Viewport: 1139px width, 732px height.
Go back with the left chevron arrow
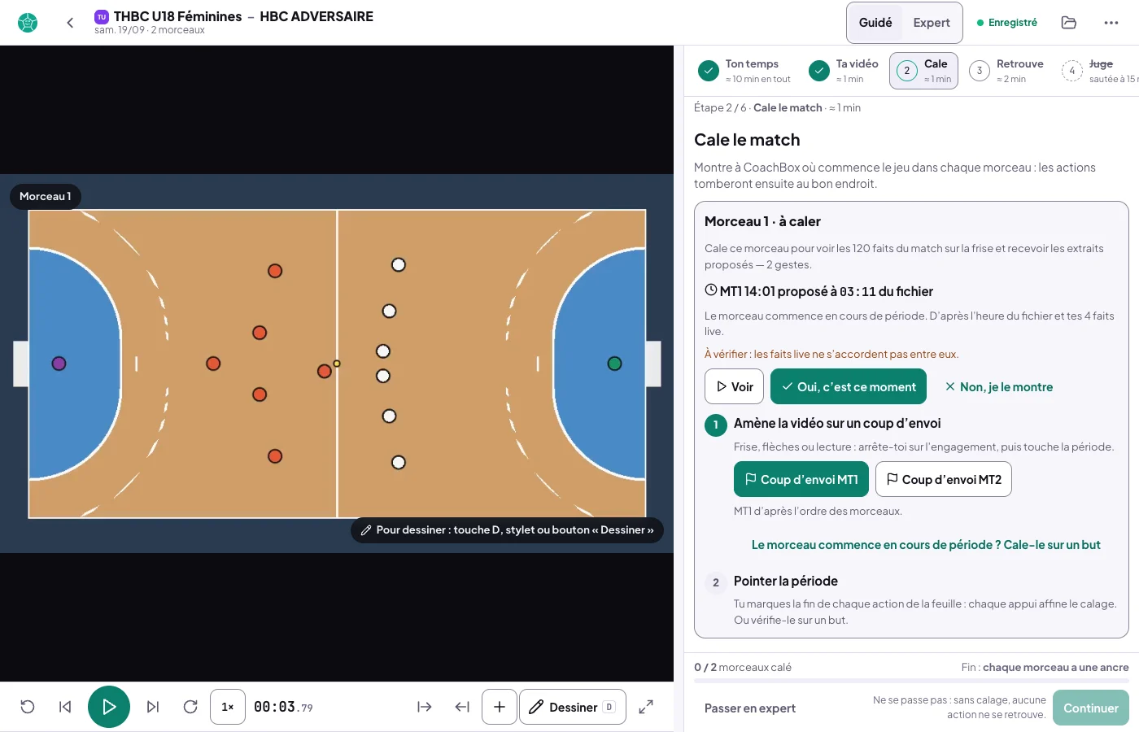70,23
